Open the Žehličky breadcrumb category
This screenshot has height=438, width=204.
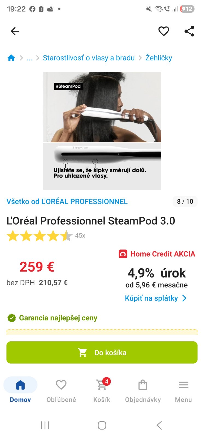click(159, 58)
